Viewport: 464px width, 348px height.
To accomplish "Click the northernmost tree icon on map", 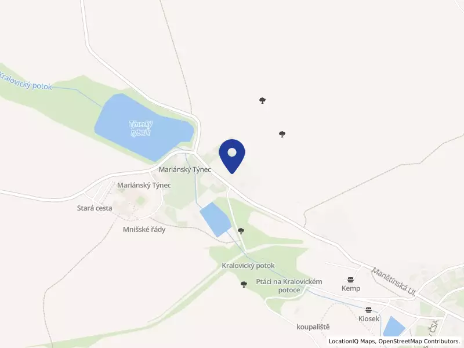I will 262,100.
